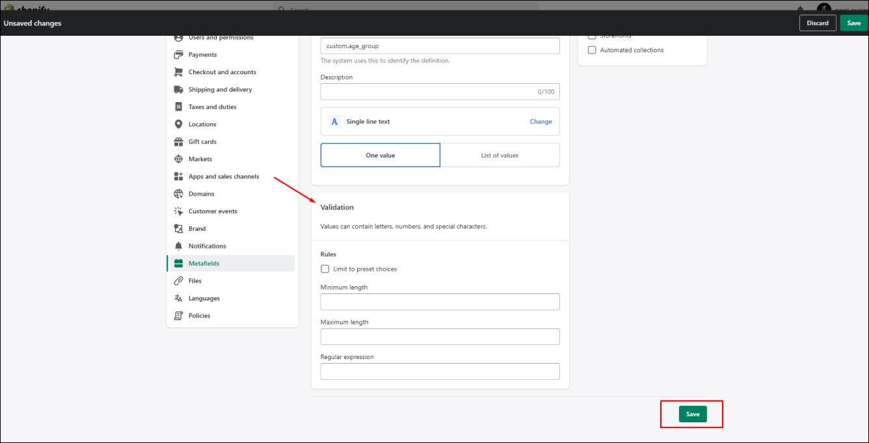Click Discard in the top bar
The image size is (869, 443).
pos(818,23)
